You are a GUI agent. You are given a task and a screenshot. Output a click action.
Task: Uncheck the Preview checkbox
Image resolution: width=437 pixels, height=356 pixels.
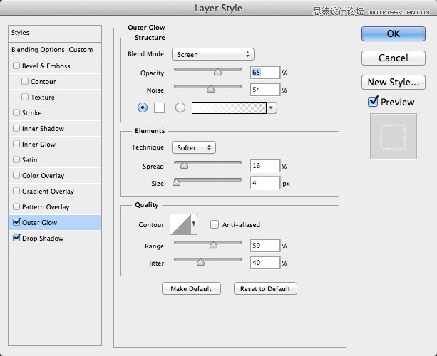click(373, 102)
